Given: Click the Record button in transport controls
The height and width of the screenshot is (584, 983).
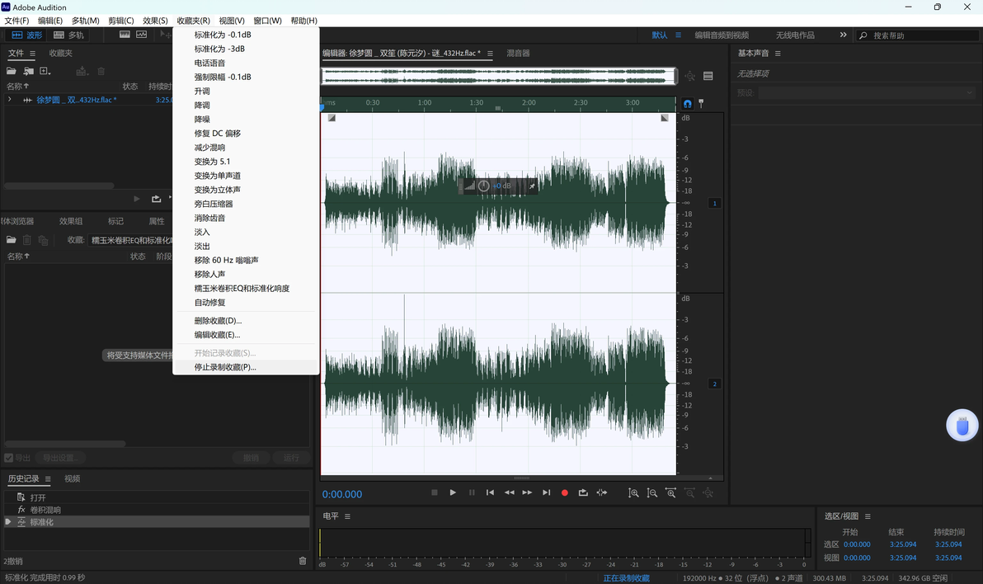Looking at the screenshot, I should coord(565,492).
